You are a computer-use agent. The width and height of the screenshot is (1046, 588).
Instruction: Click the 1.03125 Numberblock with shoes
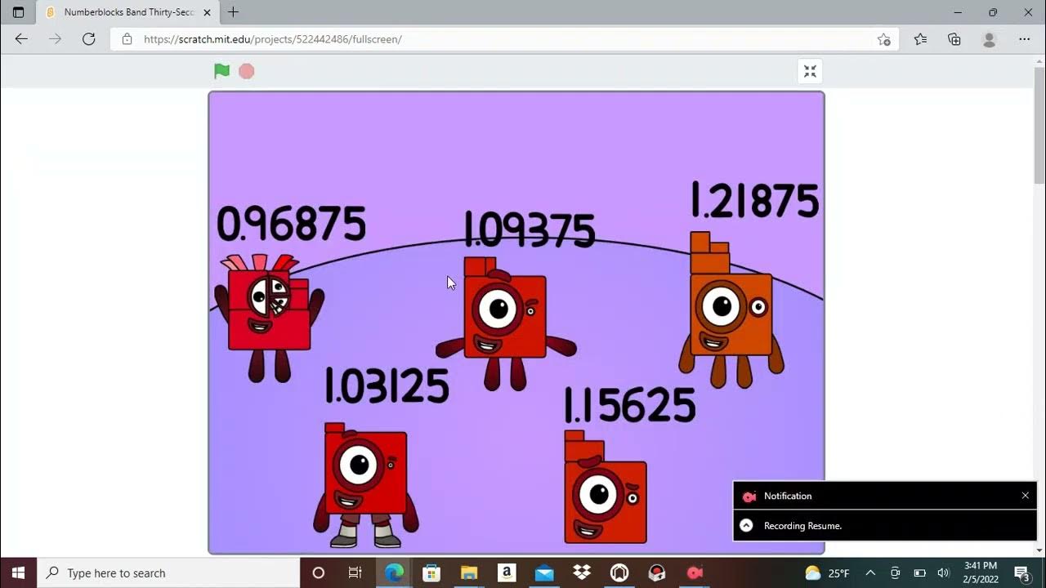pos(365,485)
